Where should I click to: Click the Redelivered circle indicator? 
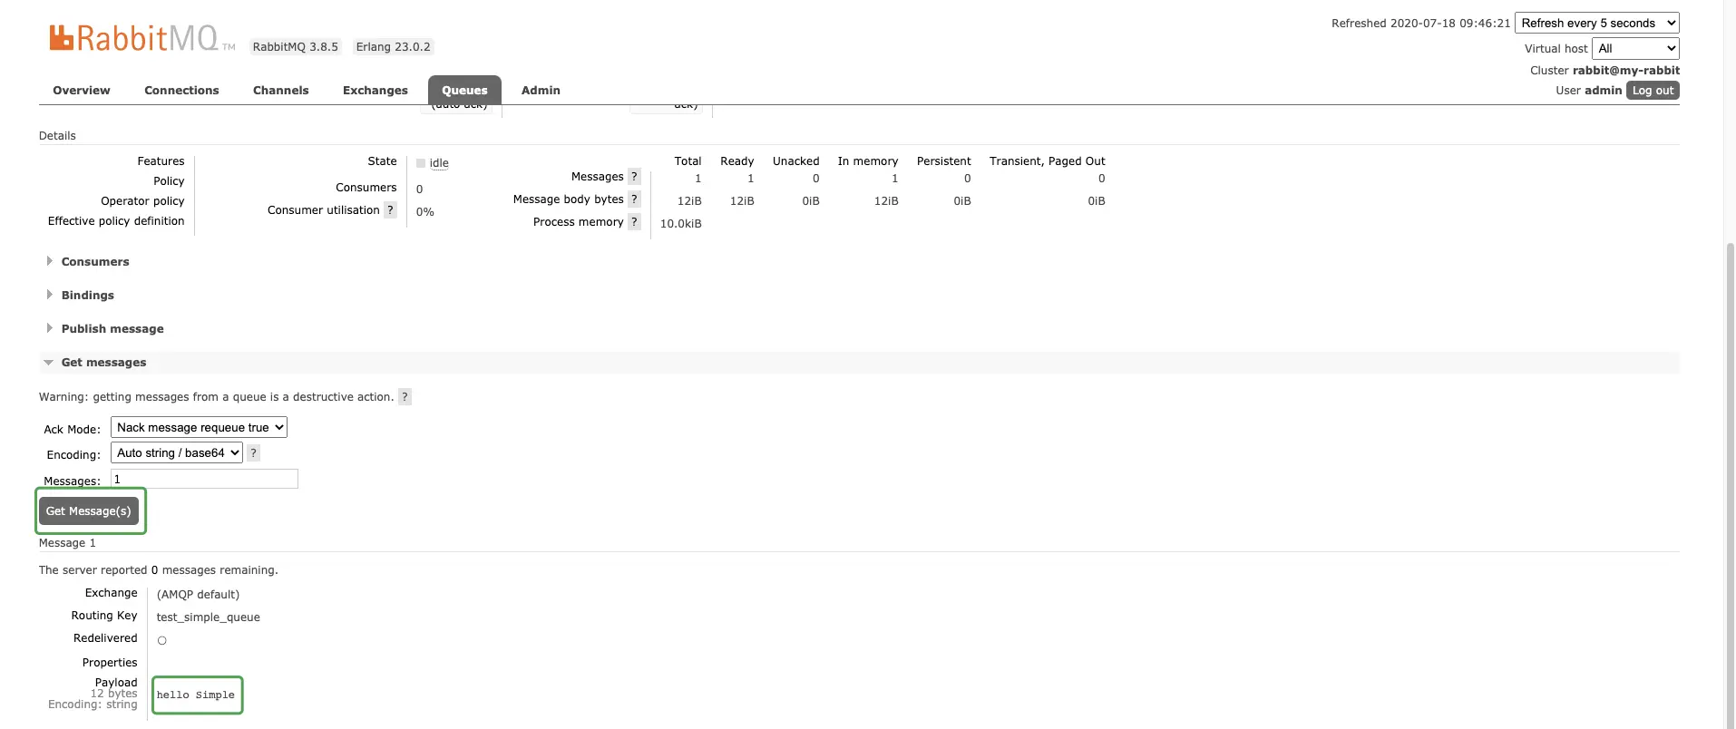[x=162, y=640]
